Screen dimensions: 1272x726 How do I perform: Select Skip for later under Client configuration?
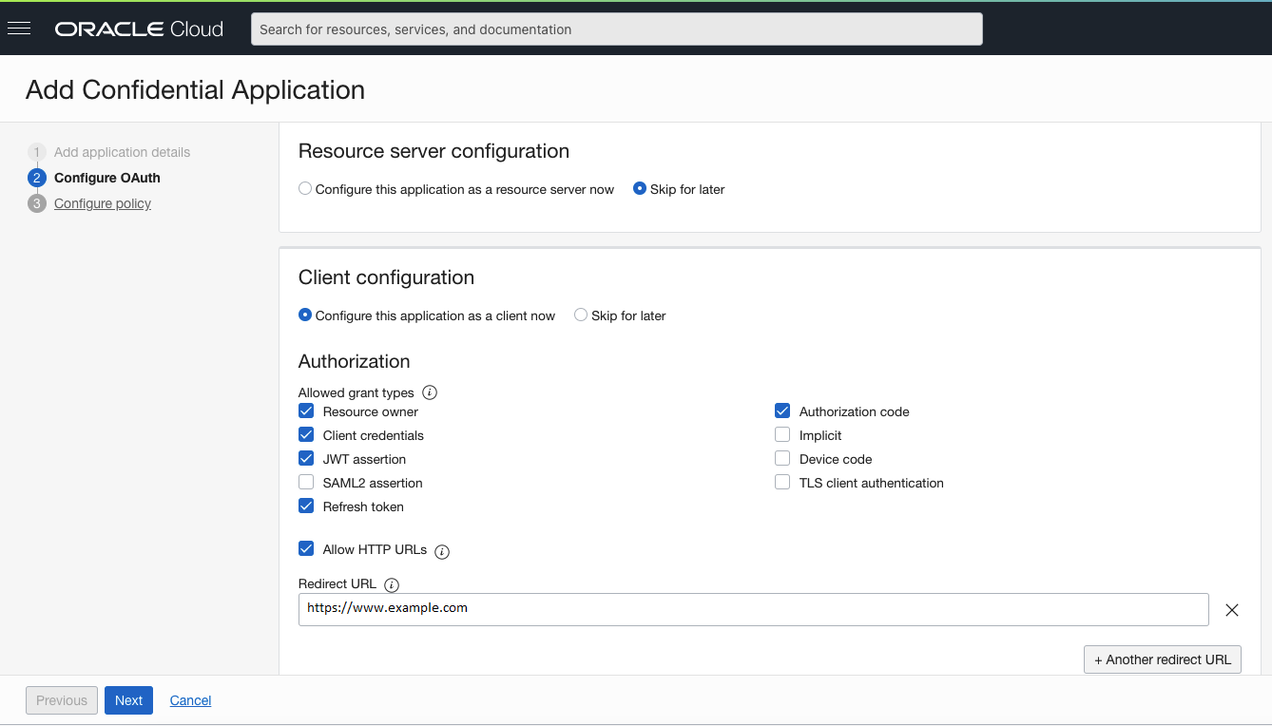click(x=581, y=315)
